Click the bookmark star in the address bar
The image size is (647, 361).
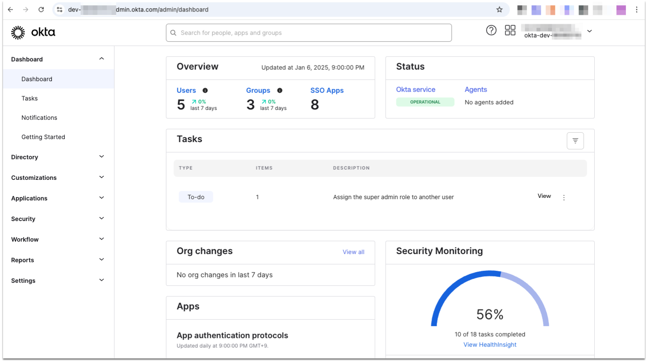499,9
